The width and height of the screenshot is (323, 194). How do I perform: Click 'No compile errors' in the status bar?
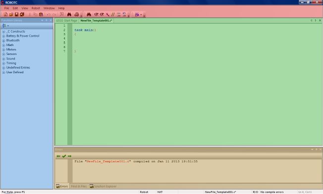click(272, 192)
